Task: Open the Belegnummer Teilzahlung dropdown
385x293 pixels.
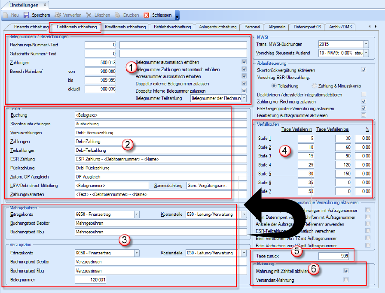Action: click(x=244, y=98)
